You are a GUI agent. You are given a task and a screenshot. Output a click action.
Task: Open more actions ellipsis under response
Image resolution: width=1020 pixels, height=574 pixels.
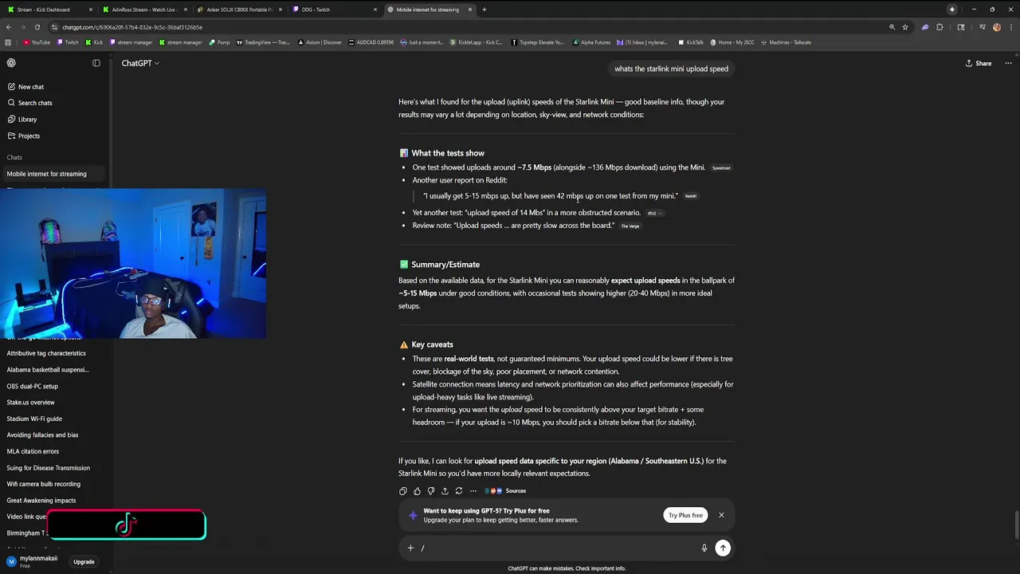coord(473,491)
